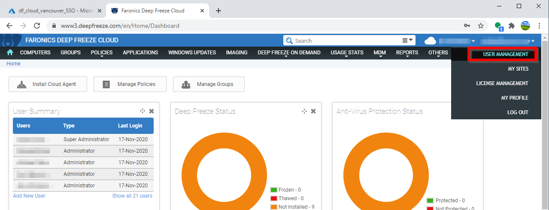This screenshot has width=549, height=210.
Task: Click the Home breadcrumb link
Action: click(13, 64)
